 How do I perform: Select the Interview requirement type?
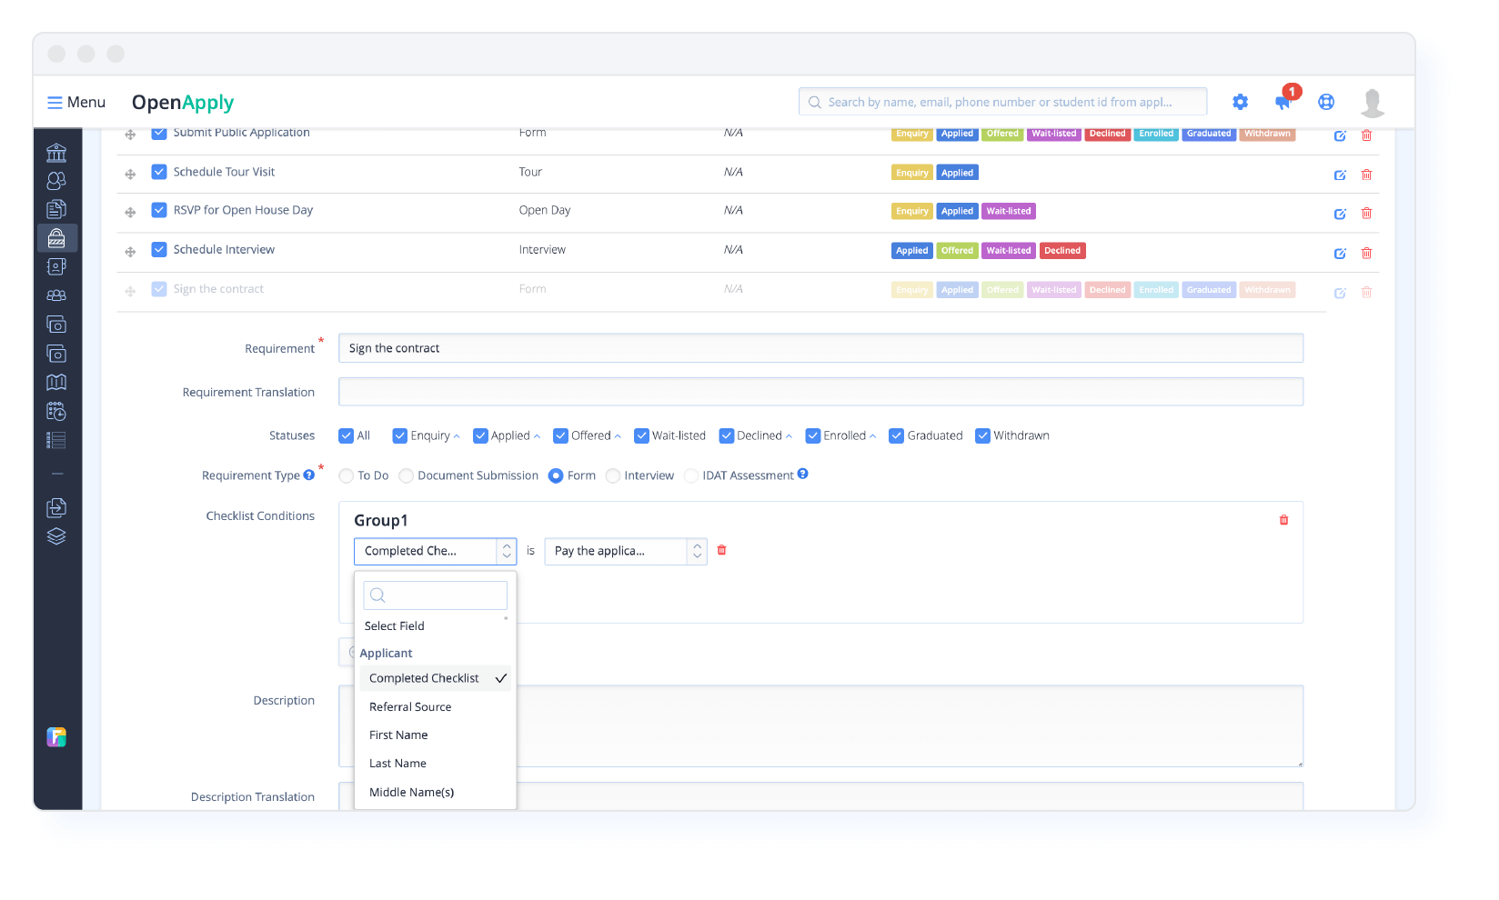tap(613, 475)
